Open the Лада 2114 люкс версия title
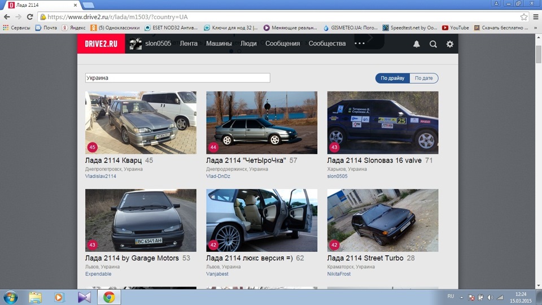542x305 pixels. pos(249,258)
